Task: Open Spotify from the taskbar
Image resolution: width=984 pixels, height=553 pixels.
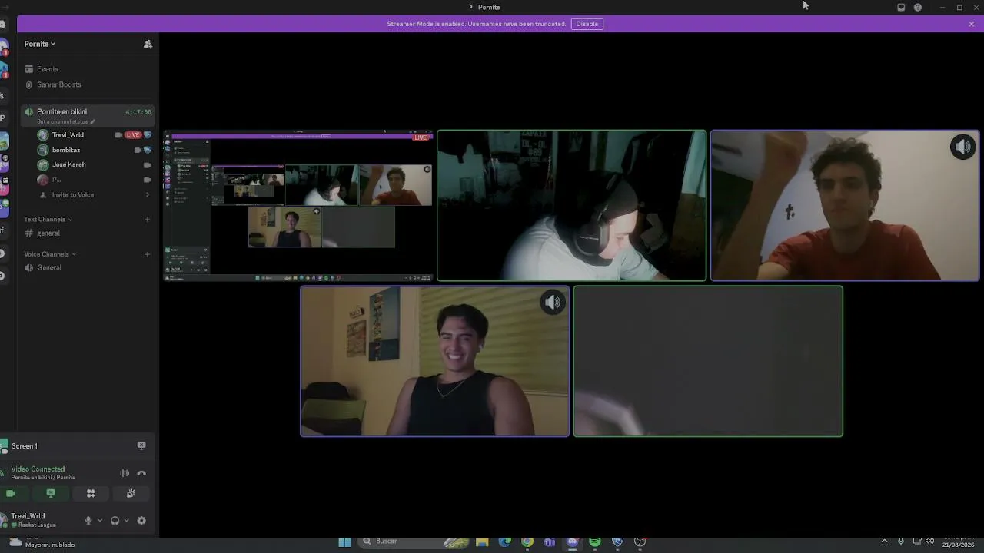Action: (595, 541)
